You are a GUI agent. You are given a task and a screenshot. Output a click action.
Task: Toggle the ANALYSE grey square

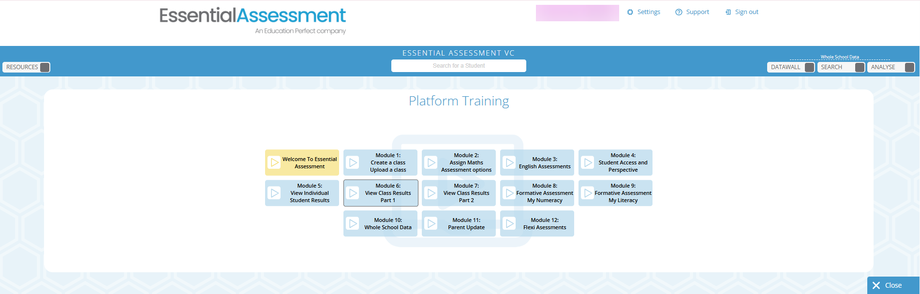909,67
